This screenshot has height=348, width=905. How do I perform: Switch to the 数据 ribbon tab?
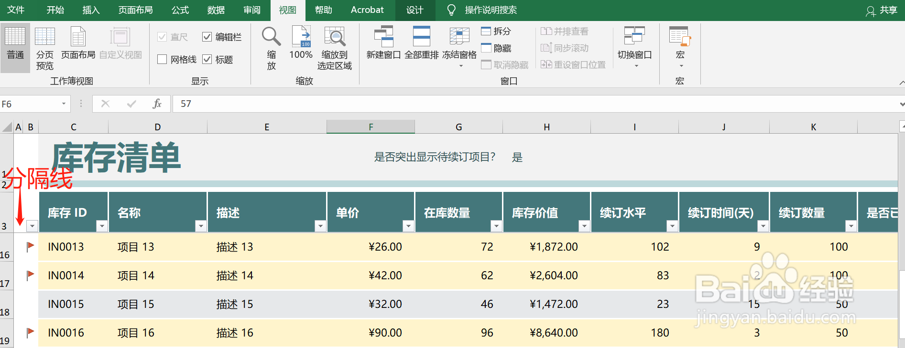click(x=216, y=10)
